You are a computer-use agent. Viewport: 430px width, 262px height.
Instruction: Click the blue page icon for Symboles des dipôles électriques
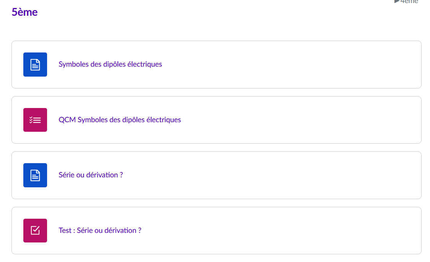[x=35, y=64]
